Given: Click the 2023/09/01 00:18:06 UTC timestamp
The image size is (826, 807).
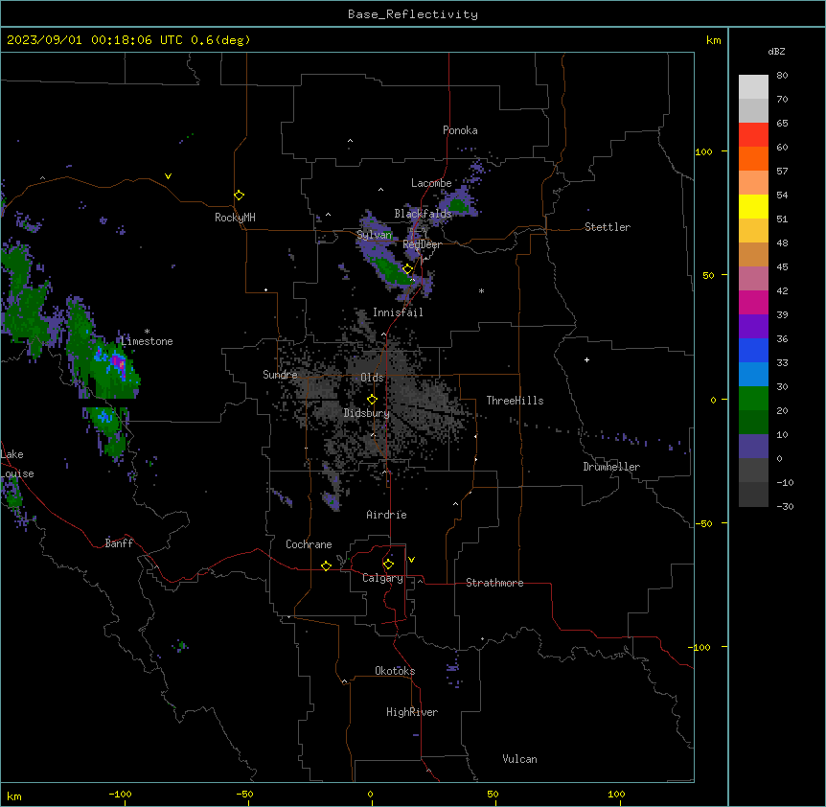Looking at the screenshot, I should pos(95,40).
